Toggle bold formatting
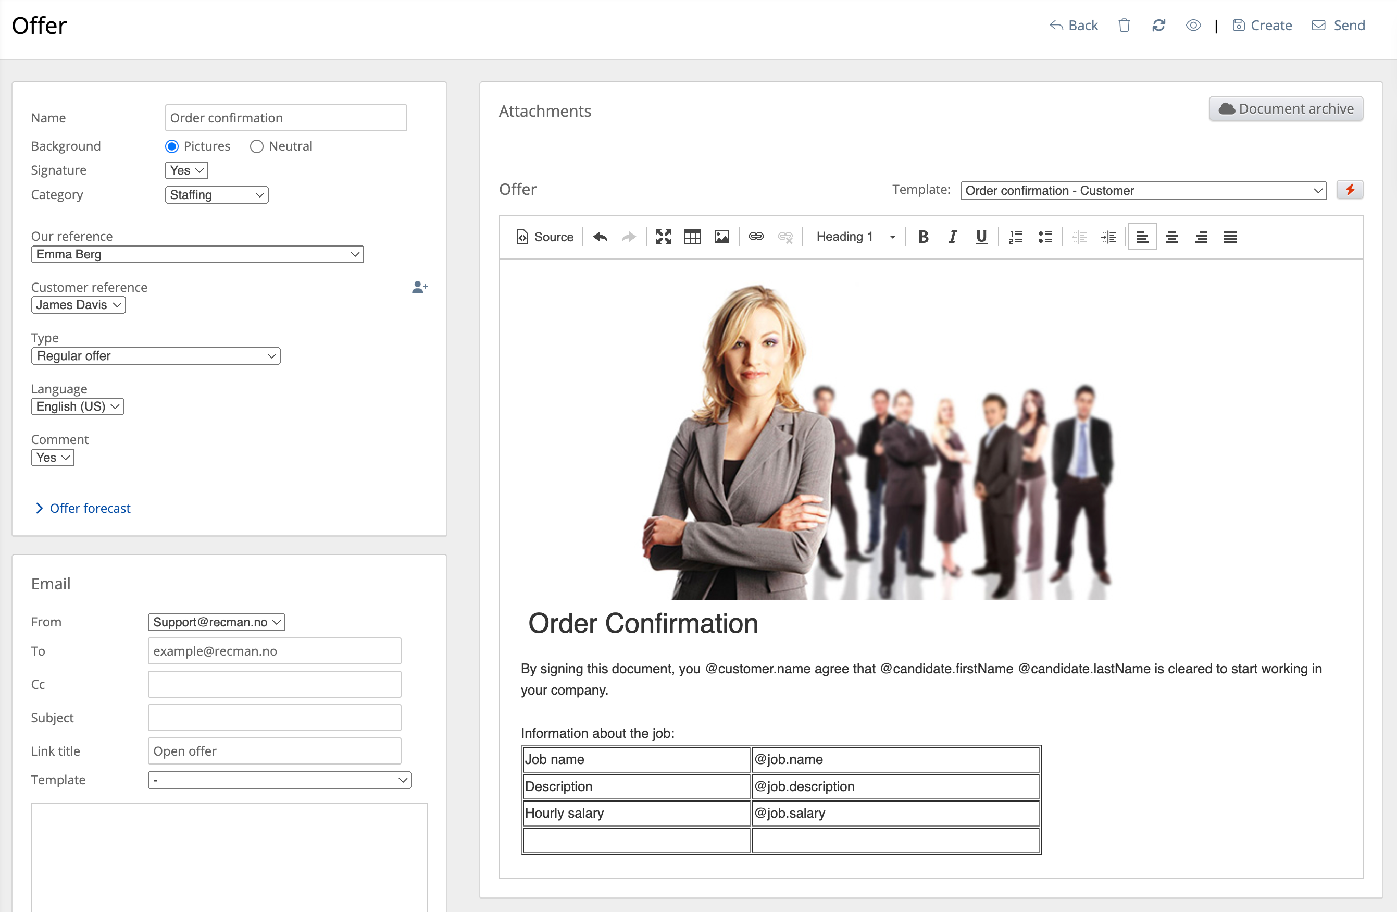 922,237
